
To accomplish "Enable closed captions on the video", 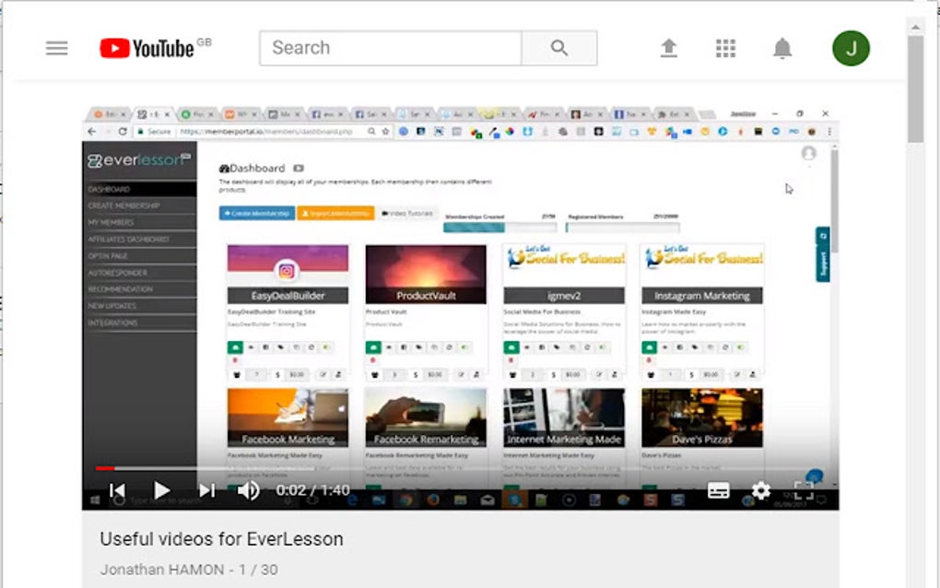I will (x=717, y=490).
